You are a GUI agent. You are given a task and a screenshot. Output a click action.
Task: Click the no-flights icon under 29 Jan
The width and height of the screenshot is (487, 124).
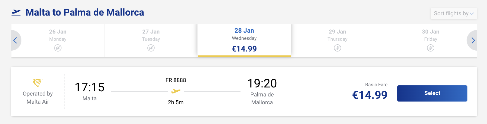pyautogui.click(x=338, y=48)
